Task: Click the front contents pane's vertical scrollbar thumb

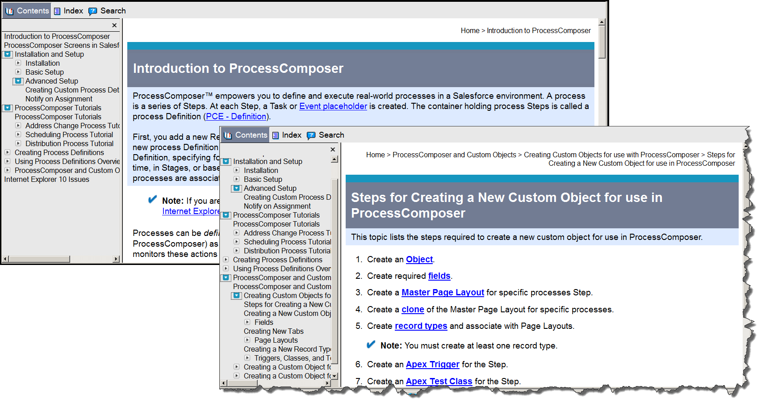Action: point(335,271)
